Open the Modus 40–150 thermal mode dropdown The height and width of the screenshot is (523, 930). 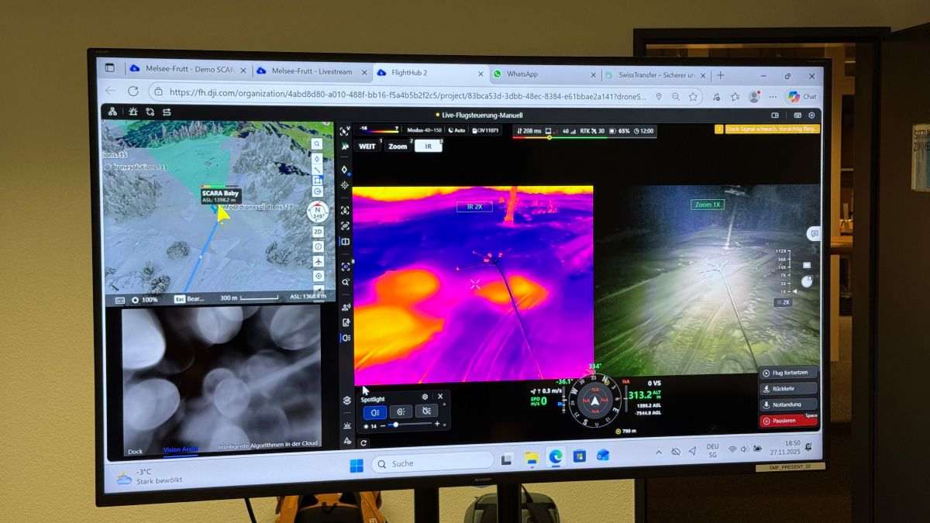tap(424, 130)
